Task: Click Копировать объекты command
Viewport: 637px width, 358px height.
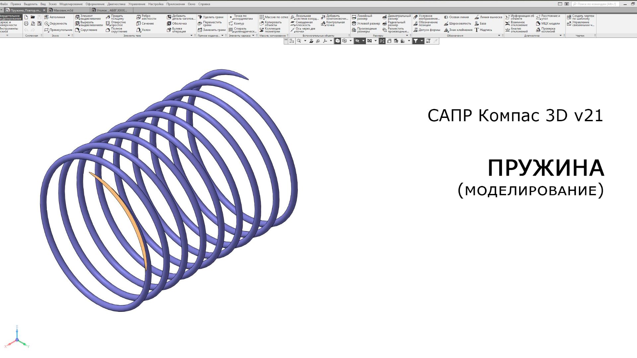Action: 270,24
